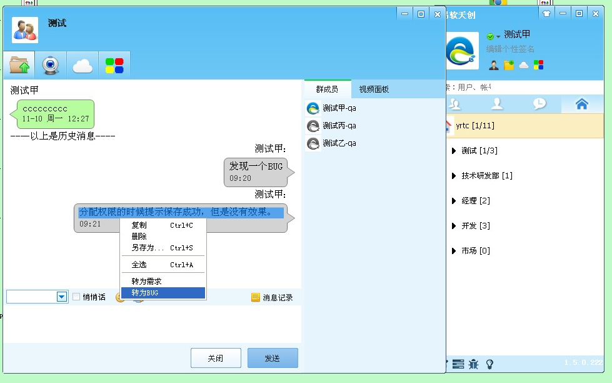Open the four-color apps icon in chat toolbar
This screenshot has height=383, width=612.
point(114,65)
